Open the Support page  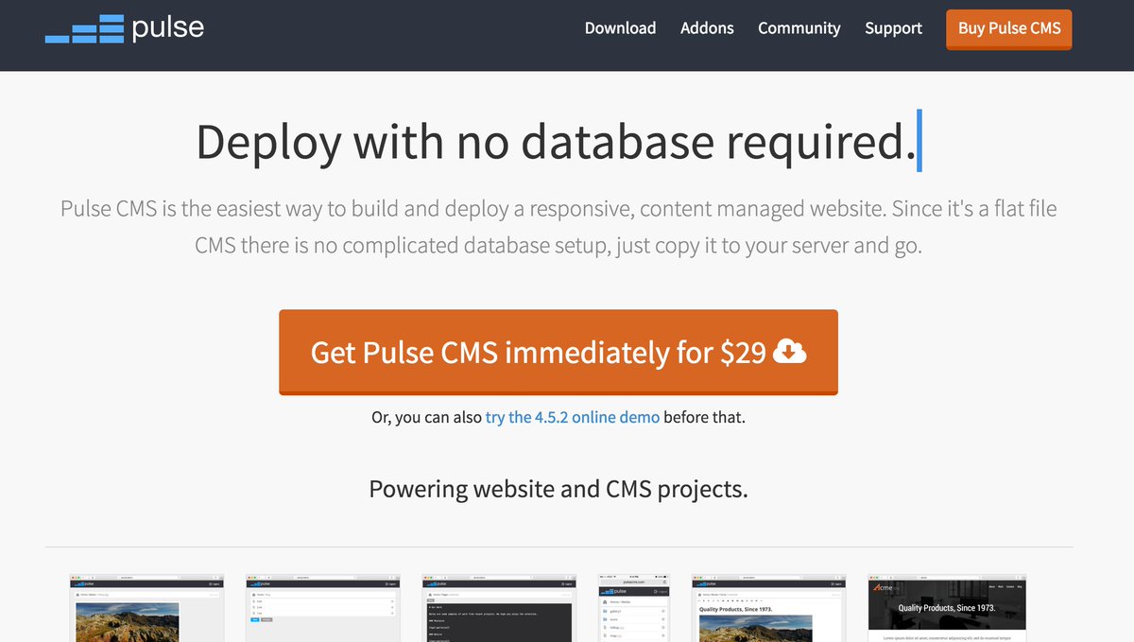pos(893,28)
